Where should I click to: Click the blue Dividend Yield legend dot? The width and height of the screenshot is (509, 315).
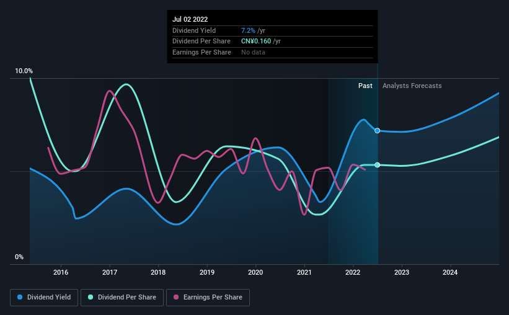[x=20, y=297]
